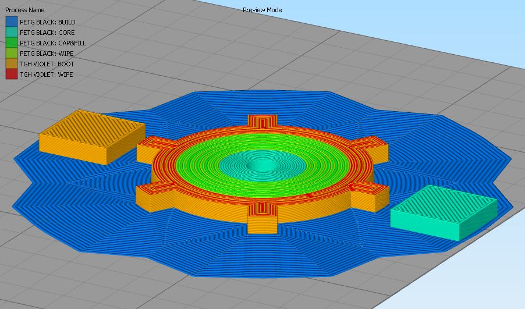Click the teal core center of the model
Viewport: 525px width, 309px height.
coord(263,166)
